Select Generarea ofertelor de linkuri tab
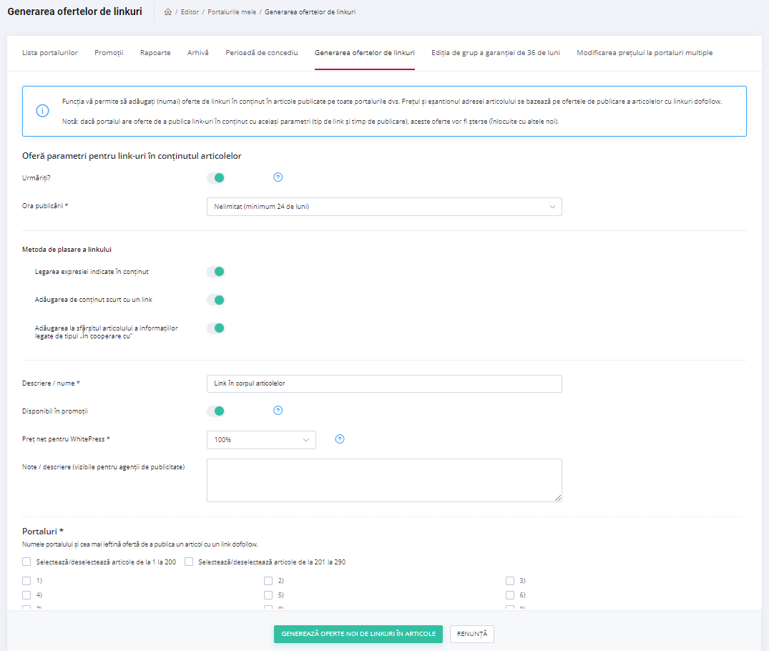 (x=365, y=52)
